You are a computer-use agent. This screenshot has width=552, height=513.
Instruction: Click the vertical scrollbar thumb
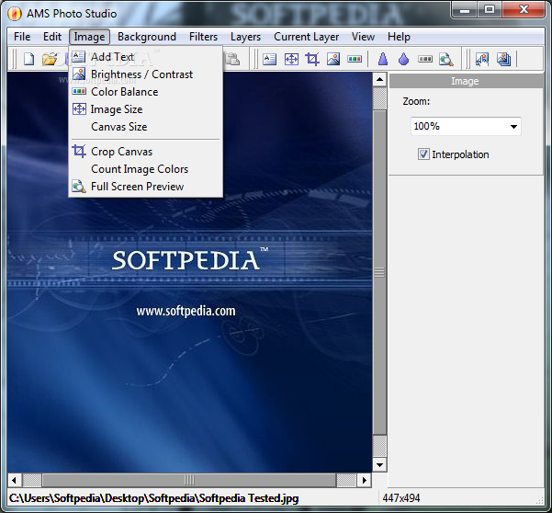[x=379, y=272]
